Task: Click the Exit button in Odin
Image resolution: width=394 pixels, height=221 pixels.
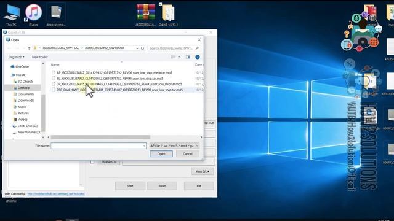Action: [x=199, y=186]
